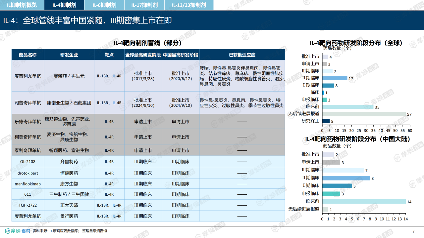Click the 已获批适应症 column header
This screenshot has width=424, height=238.
click(x=242, y=55)
